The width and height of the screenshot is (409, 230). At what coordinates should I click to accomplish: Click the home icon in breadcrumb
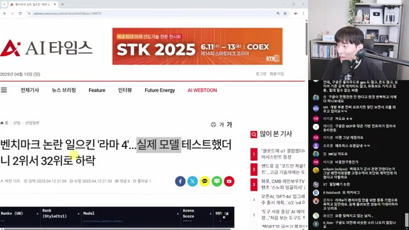point(2,123)
